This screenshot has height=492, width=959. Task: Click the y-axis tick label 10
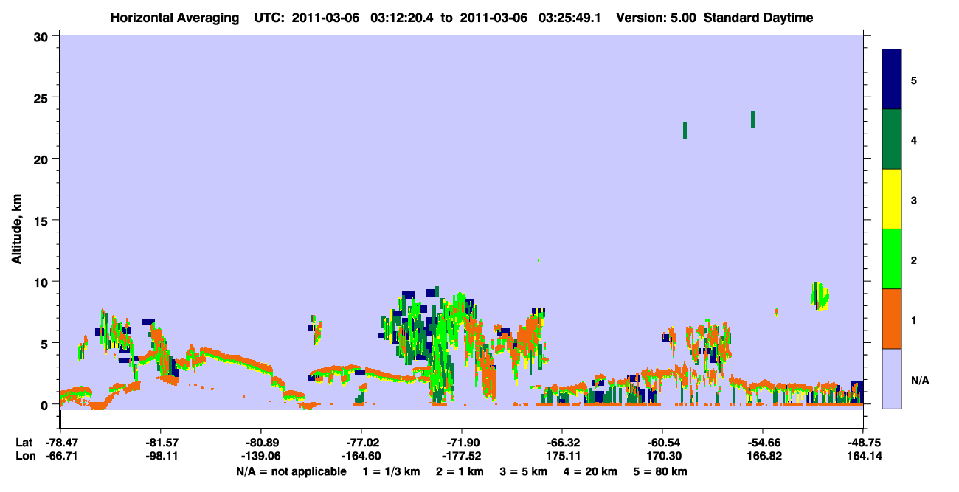tap(43, 282)
